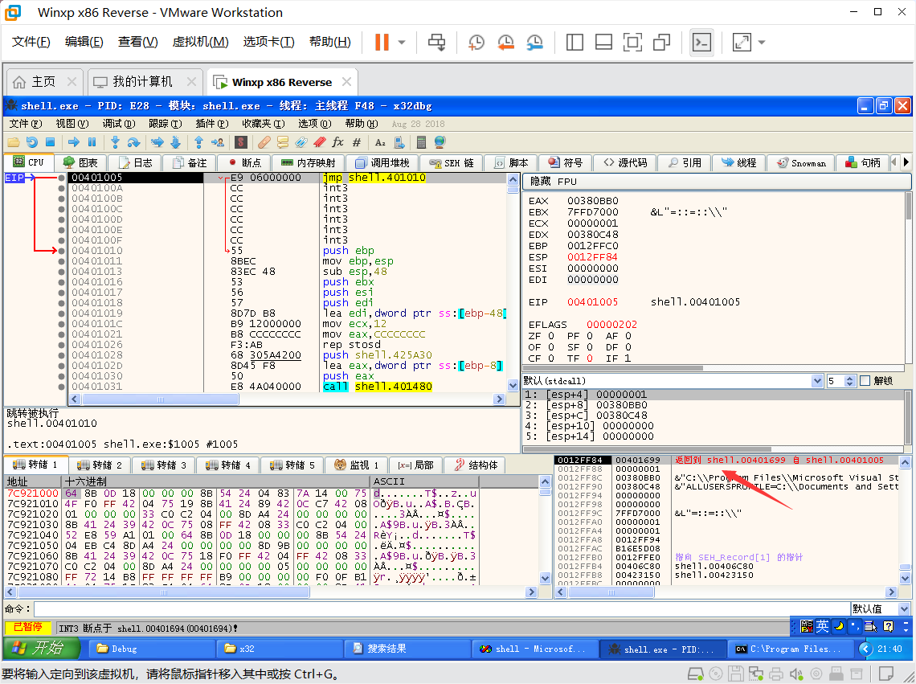Switch to shell - Microsoft taskbar window
The image size is (916, 684).
(x=536, y=649)
